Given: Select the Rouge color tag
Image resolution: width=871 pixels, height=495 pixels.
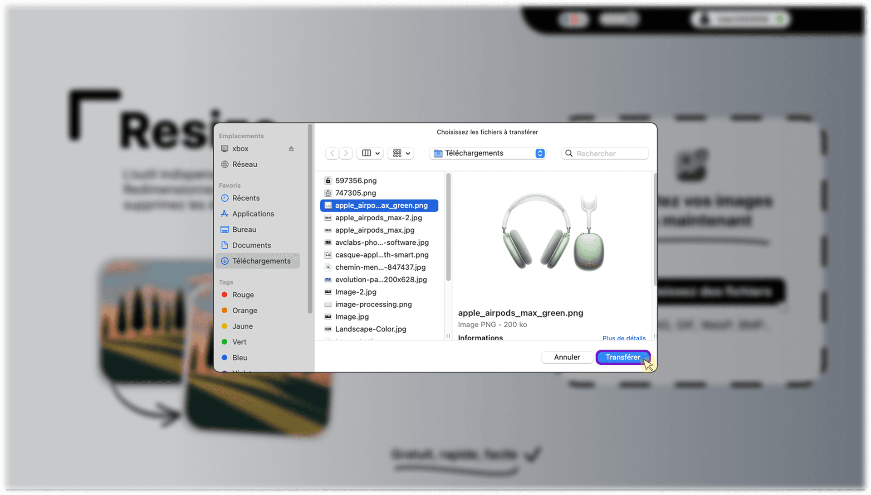Looking at the screenshot, I should click(x=243, y=295).
